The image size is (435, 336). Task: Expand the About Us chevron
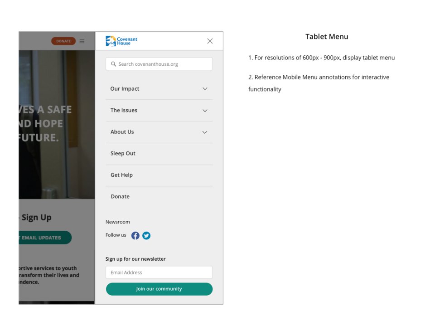point(205,132)
